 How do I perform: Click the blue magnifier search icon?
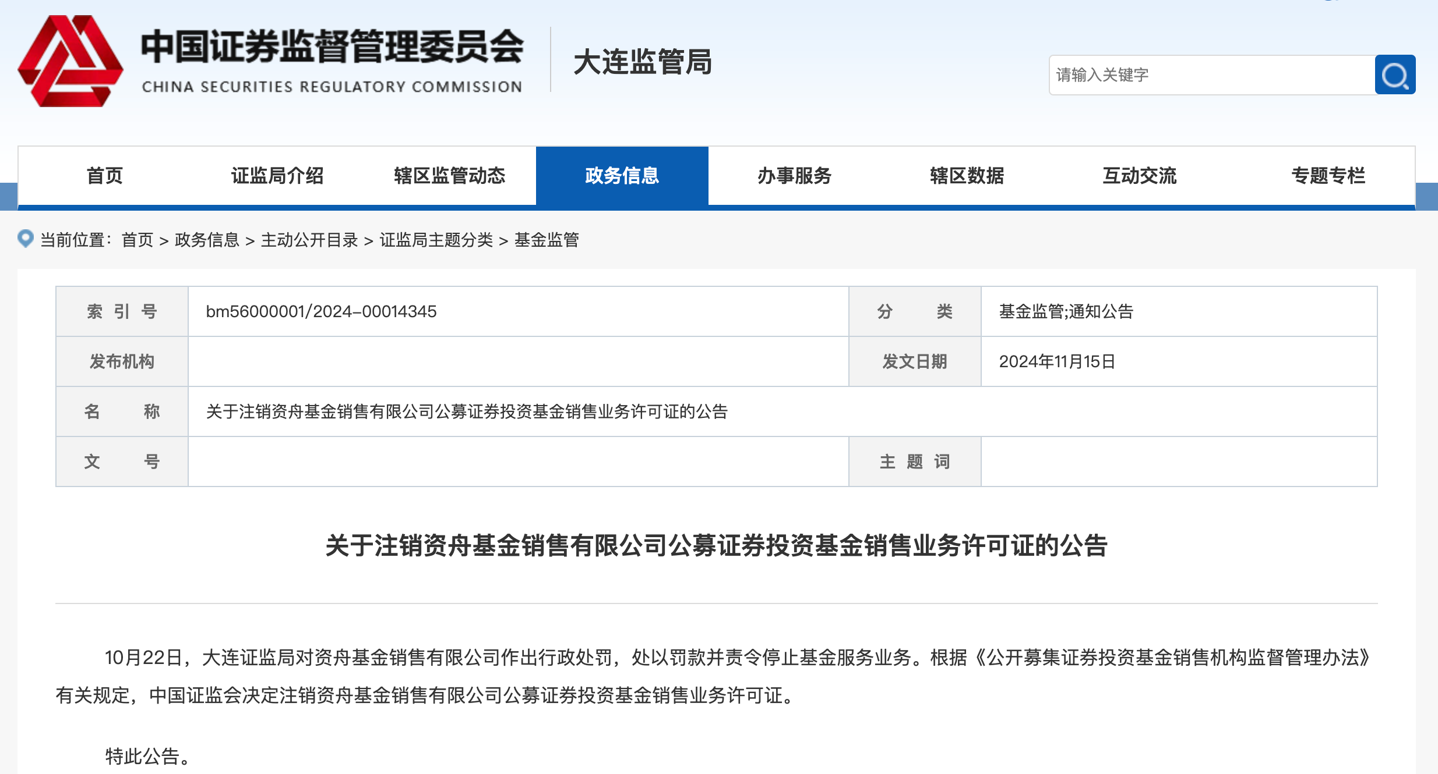[x=1394, y=75]
